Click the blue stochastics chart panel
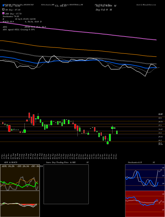The width and height of the screenshot is (165, 217). point(145,178)
